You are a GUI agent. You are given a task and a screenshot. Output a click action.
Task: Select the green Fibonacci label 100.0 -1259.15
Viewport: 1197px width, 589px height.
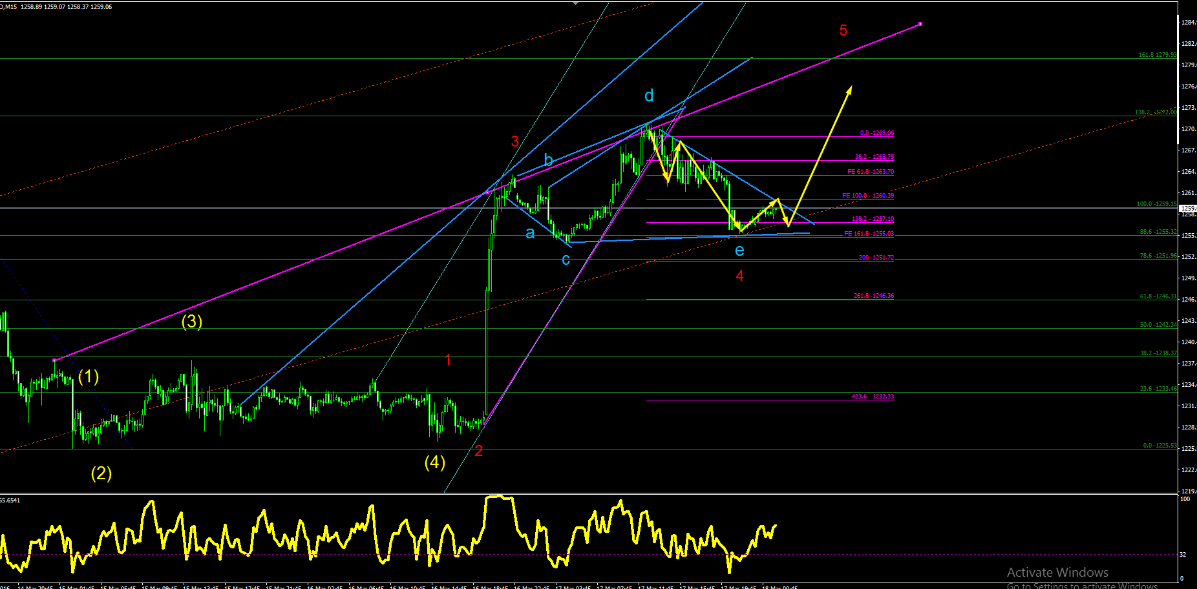1157,204
